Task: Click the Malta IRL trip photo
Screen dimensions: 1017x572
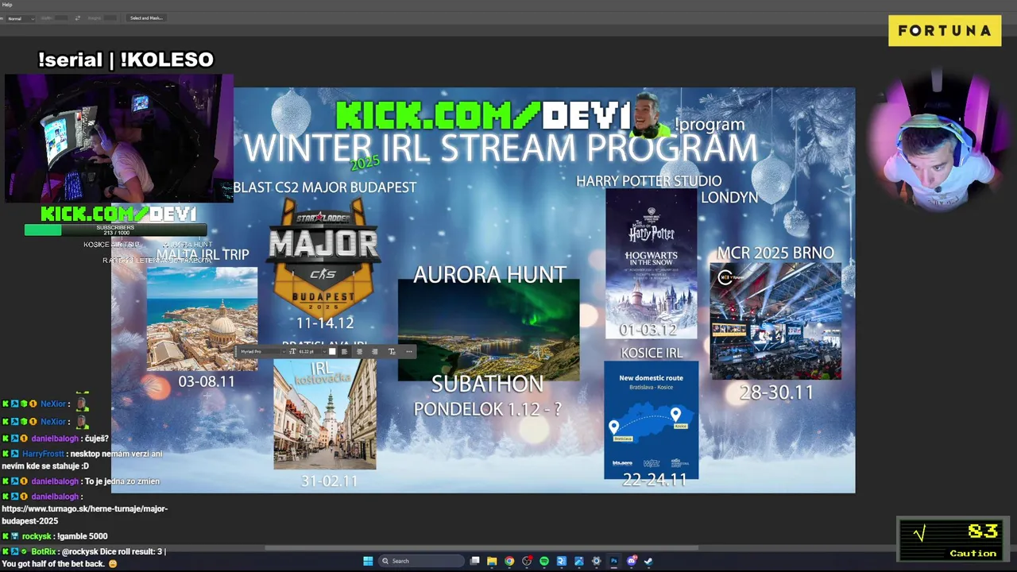Action: pos(202,319)
